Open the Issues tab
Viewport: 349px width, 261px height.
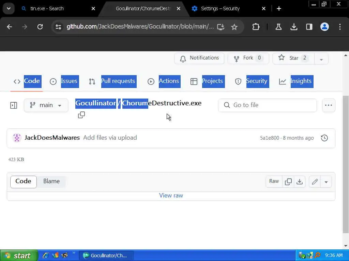coord(64,81)
